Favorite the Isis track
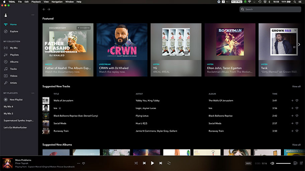This screenshot has height=171, width=305. (x=297, y=108)
